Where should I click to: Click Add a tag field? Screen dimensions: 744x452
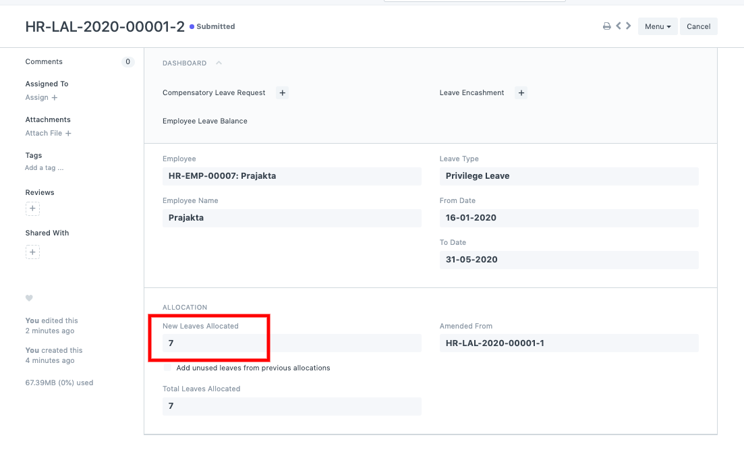[x=45, y=168]
